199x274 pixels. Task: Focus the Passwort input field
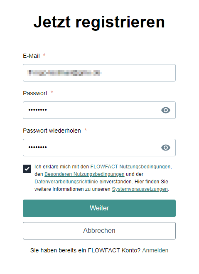tap(99, 110)
